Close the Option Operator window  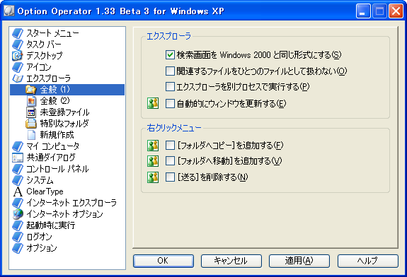coord(396,11)
